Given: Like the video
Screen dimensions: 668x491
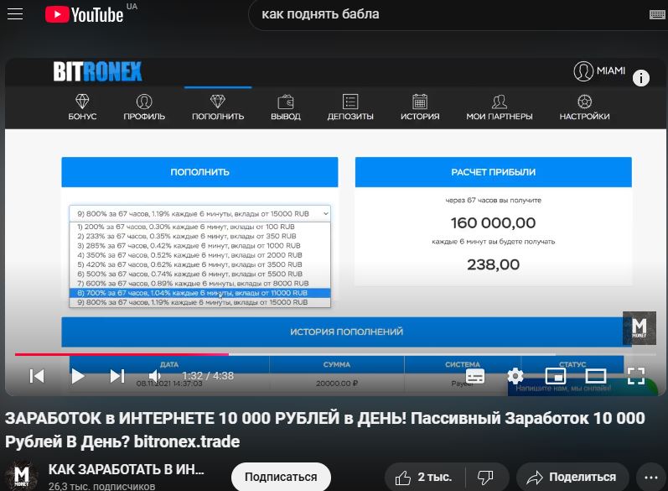Looking at the screenshot, I should coord(424,477).
